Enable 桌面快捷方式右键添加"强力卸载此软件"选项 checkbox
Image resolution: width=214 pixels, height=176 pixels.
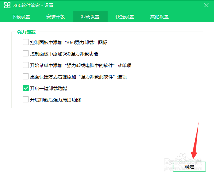tap(26, 76)
